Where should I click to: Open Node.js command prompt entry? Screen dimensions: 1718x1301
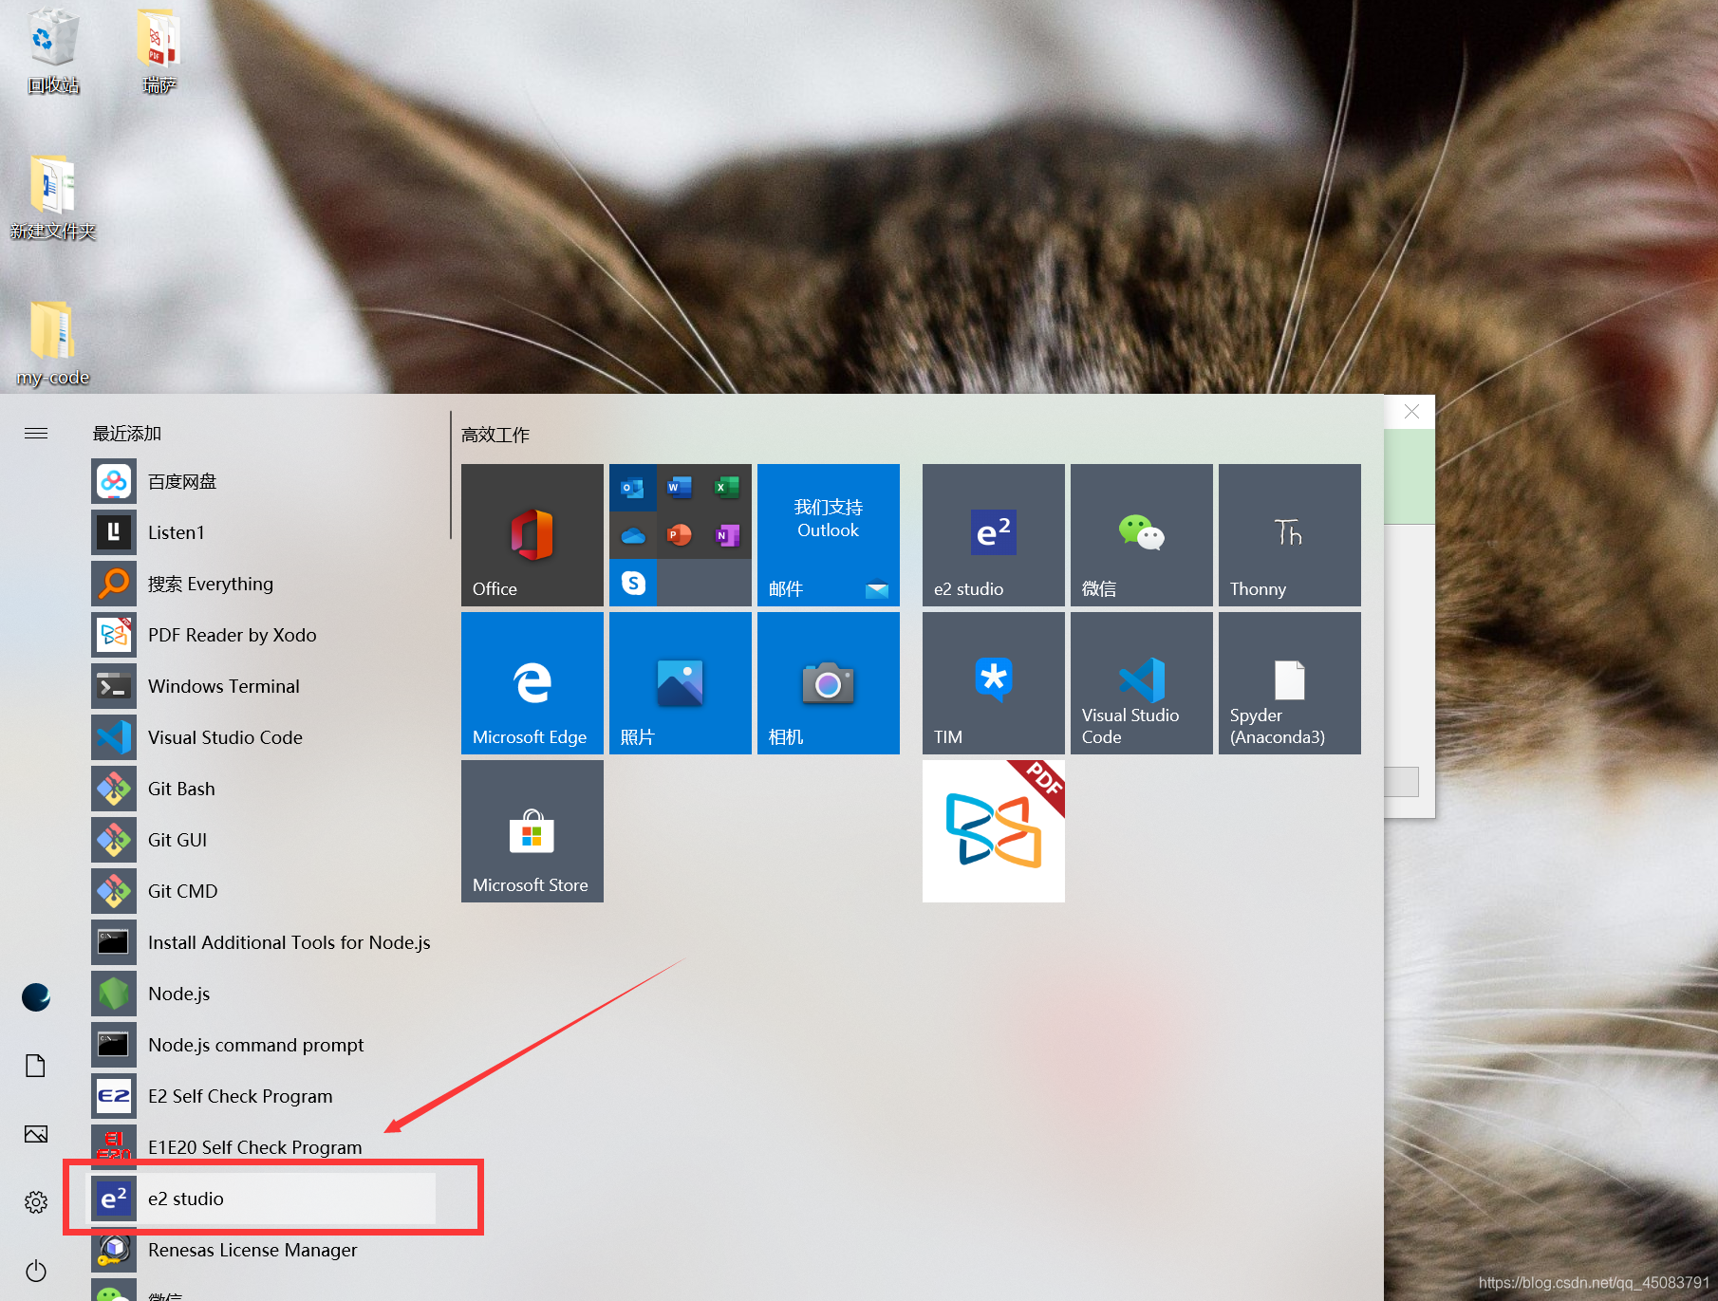(263, 1045)
